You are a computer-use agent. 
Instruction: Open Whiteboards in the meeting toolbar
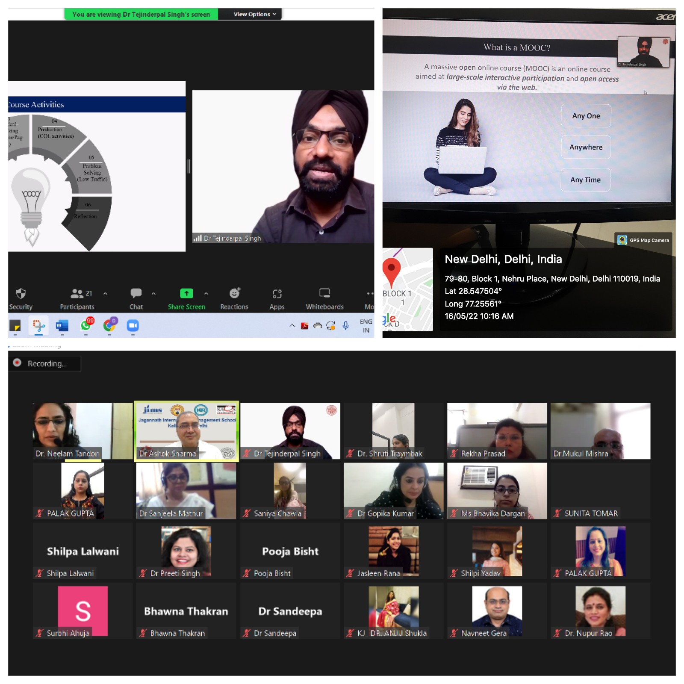click(324, 298)
